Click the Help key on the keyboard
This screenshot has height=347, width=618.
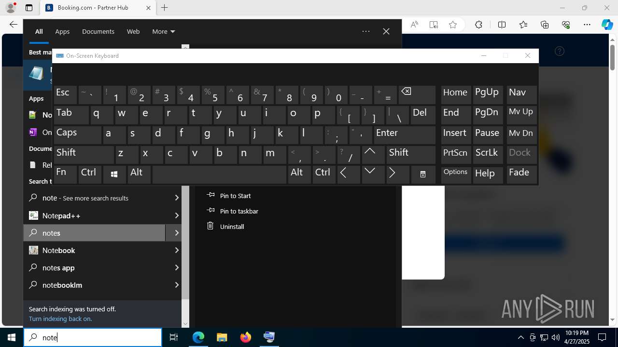[x=488, y=174]
